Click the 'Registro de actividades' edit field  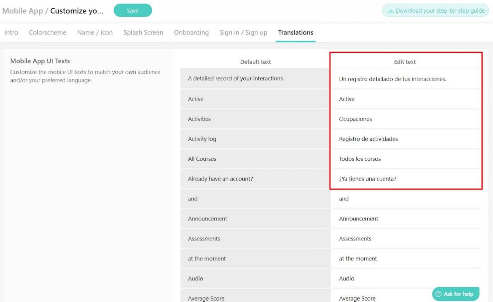tap(406, 139)
